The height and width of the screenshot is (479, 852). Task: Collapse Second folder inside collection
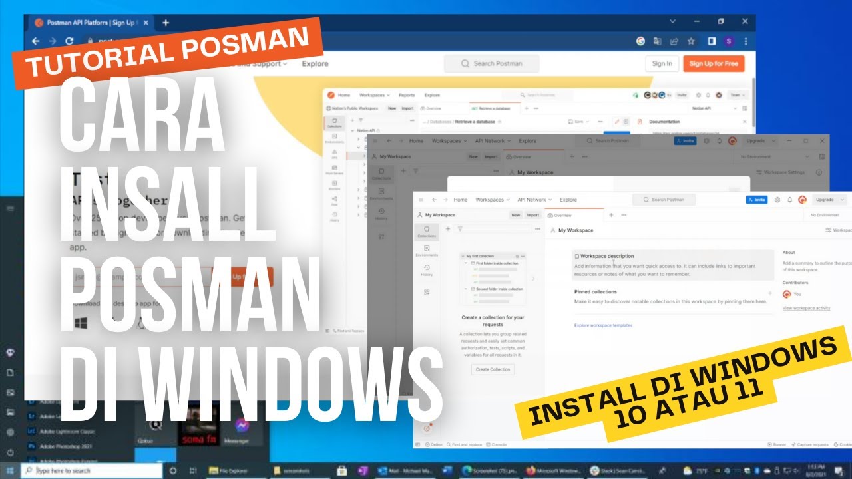[467, 289]
